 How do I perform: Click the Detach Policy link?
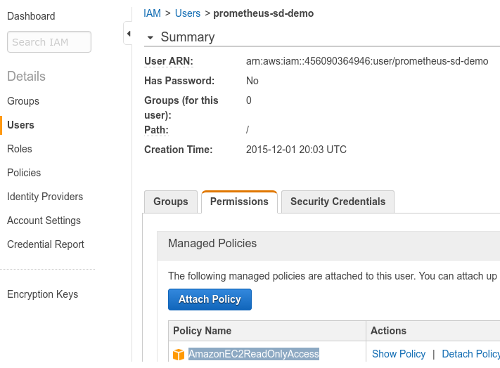point(470,354)
